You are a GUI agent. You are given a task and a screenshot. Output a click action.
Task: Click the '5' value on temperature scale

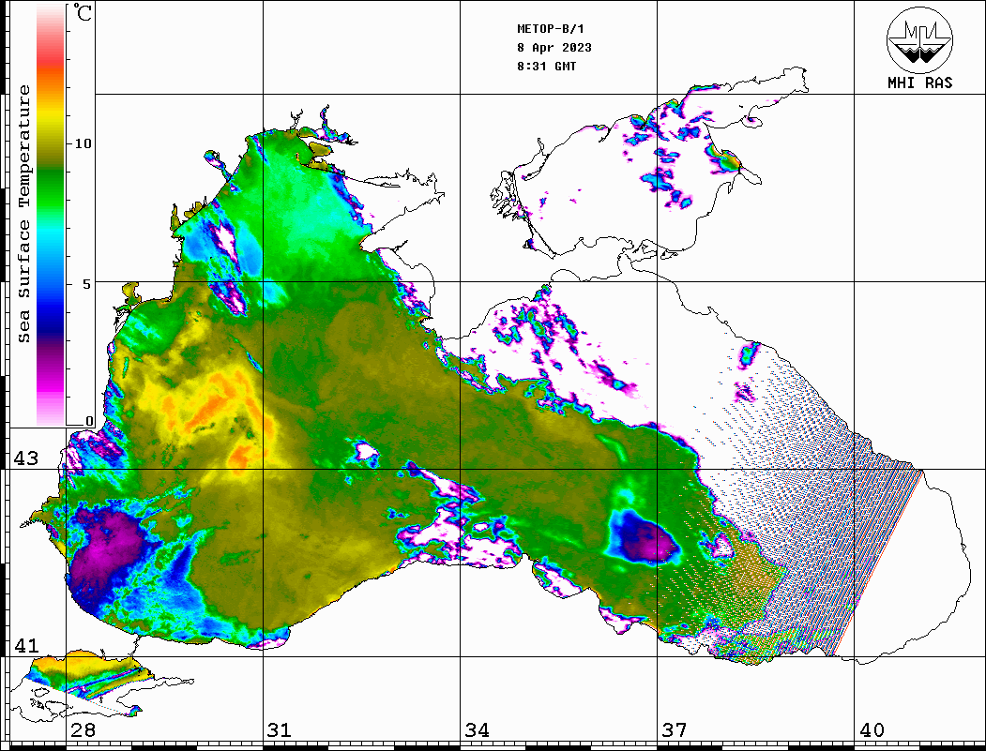(x=87, y=284)
